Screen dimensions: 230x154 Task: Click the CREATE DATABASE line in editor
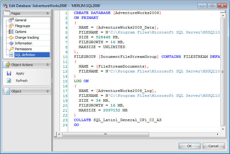point(117,13)
